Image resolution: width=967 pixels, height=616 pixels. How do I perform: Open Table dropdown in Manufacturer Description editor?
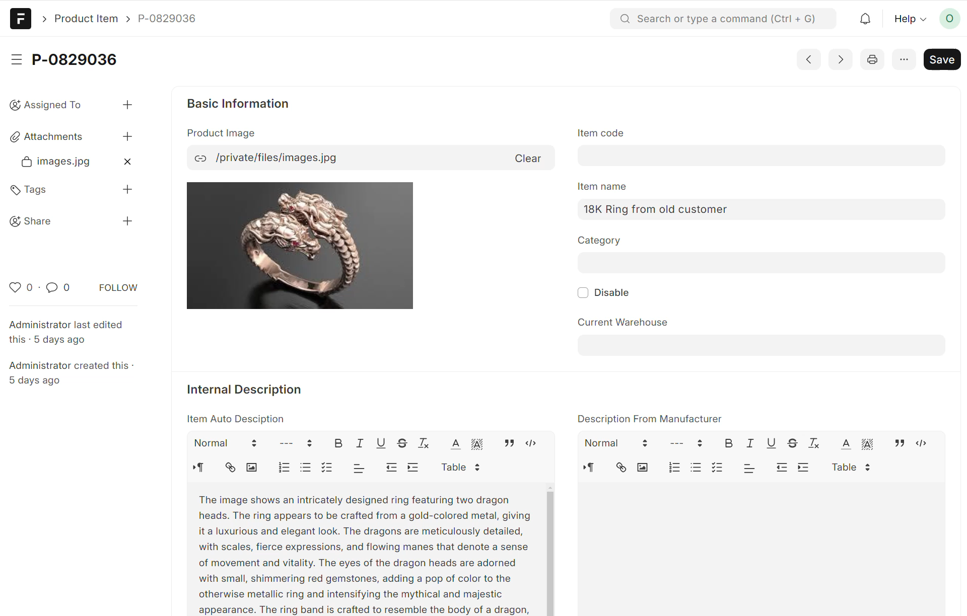pyautogui.click(x=851, y=467)
